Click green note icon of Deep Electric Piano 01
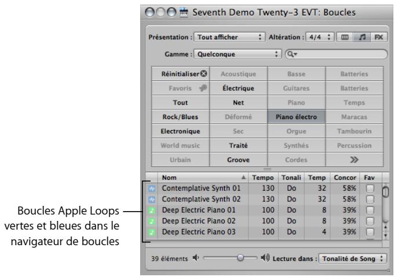398x277 pixels. [x=152, y=210]
